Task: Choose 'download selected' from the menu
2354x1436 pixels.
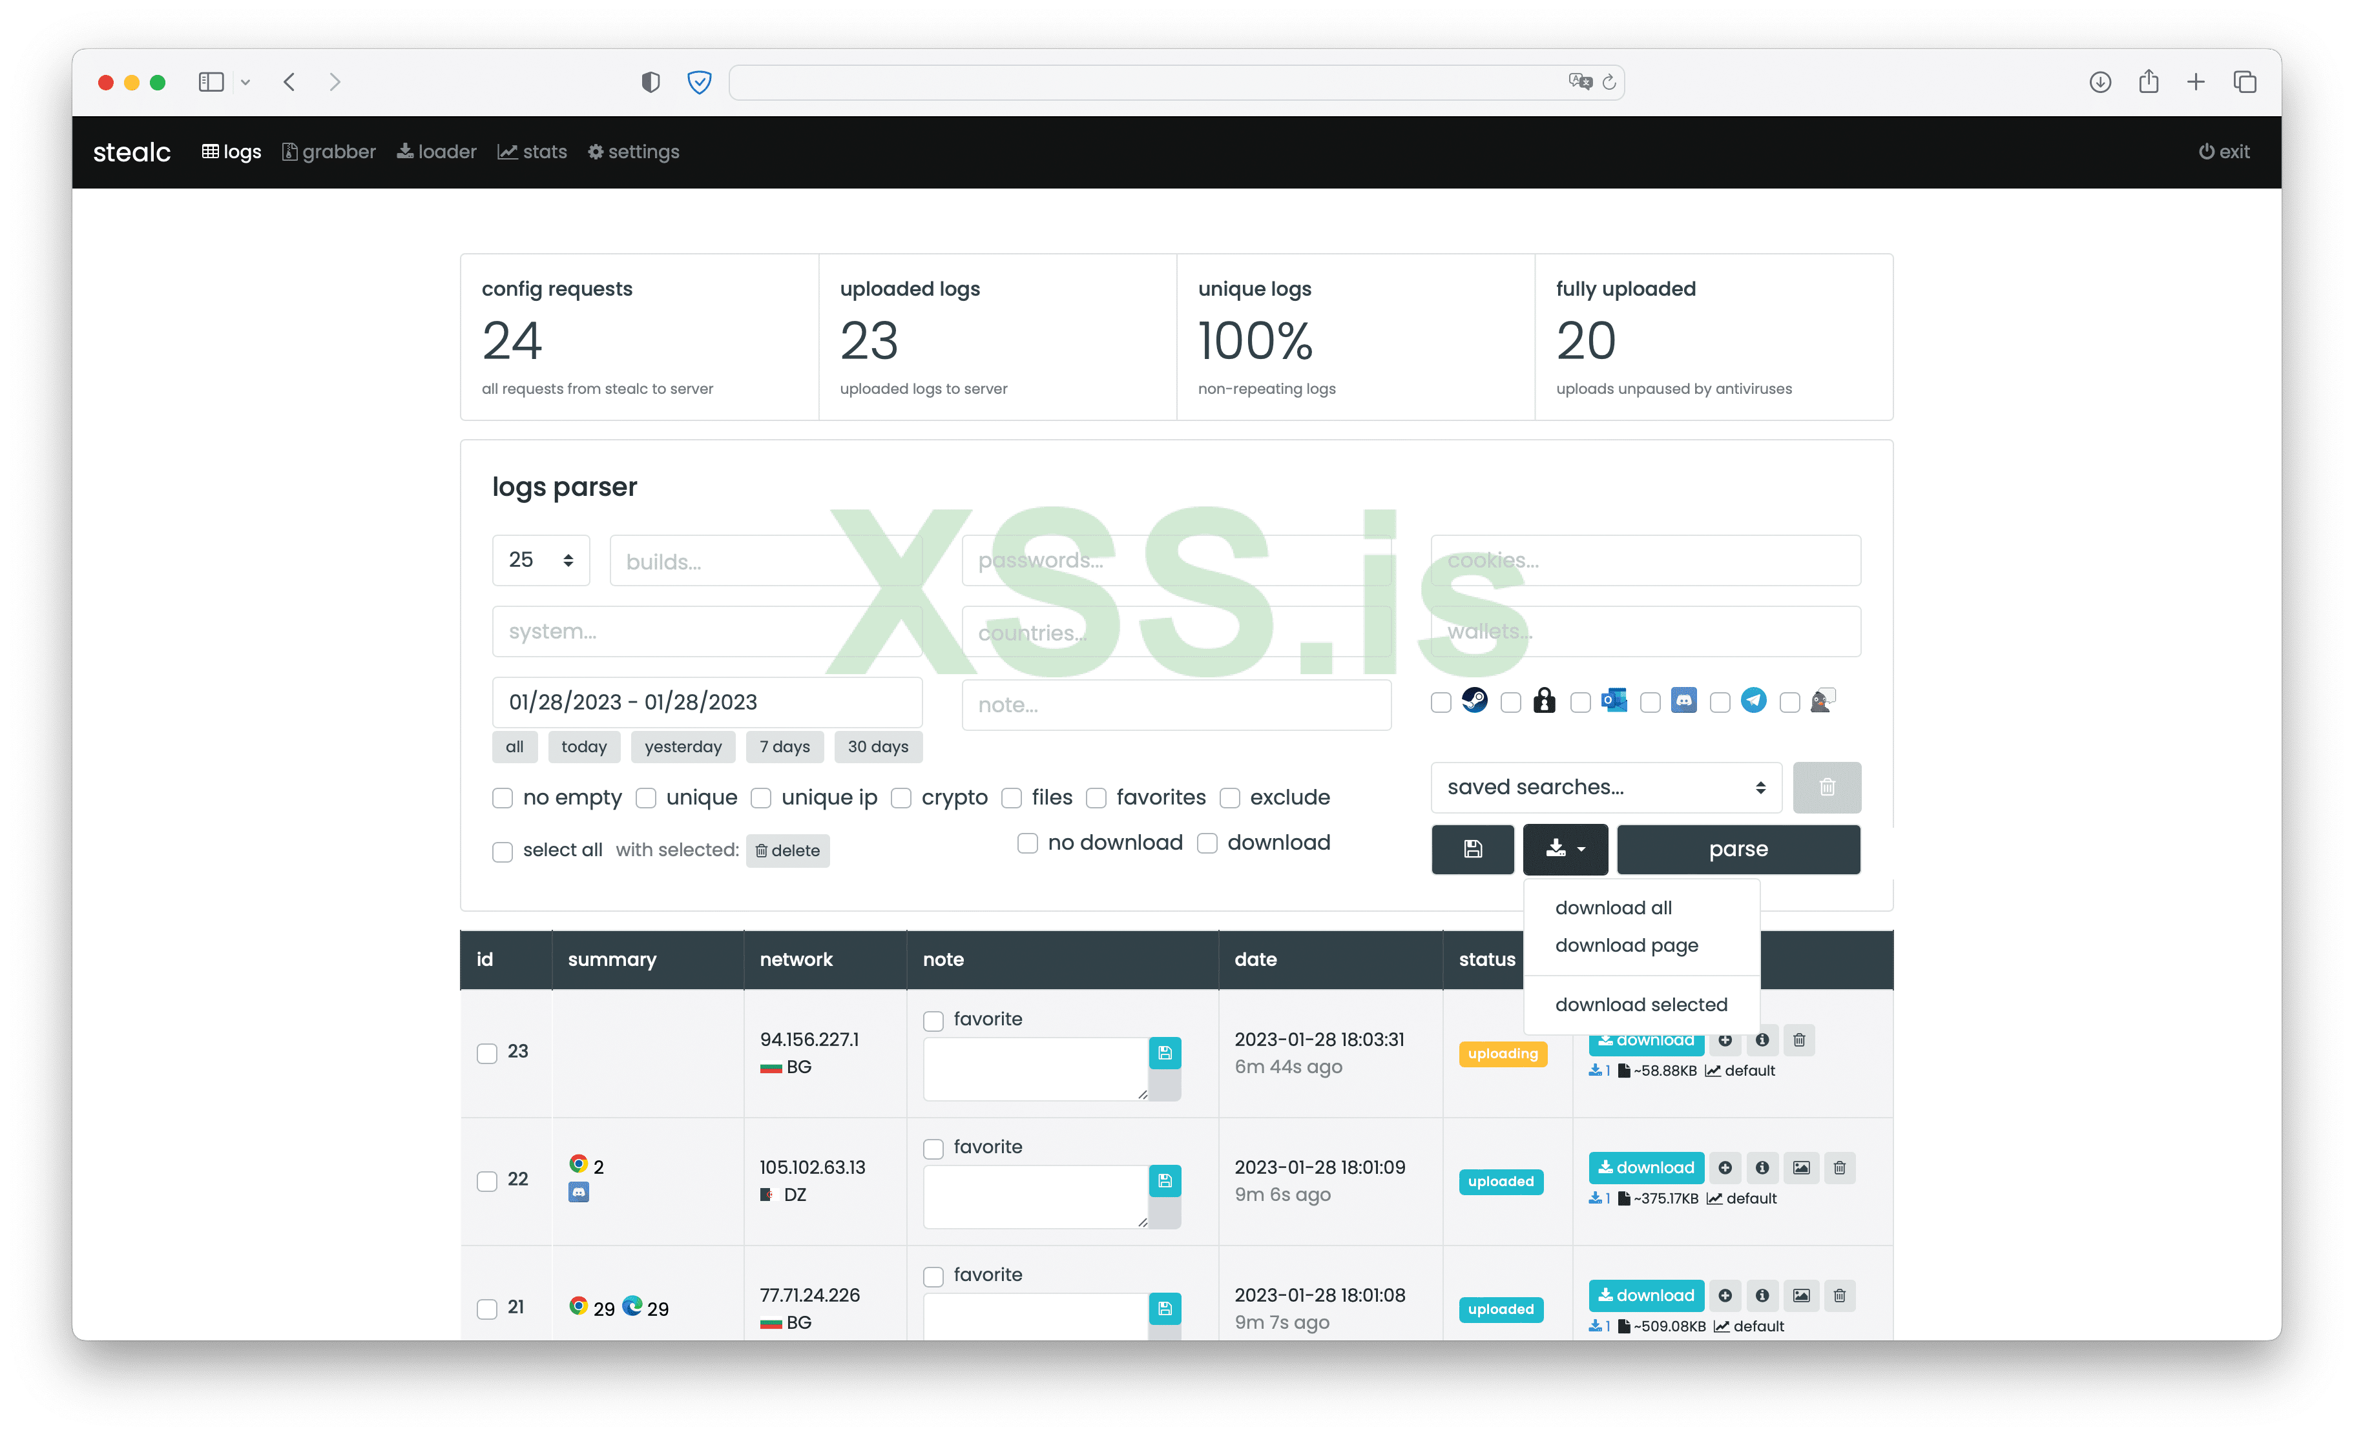Action: 1640,1003
